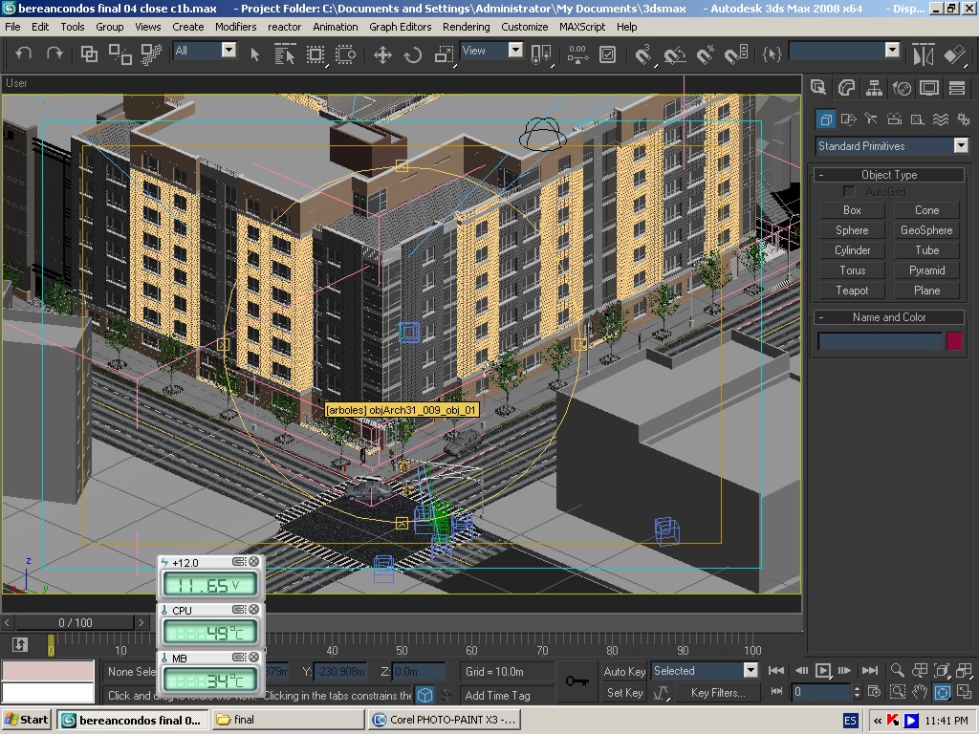The width and height of the screenshot is (979, 734).
Task: Collapse the Object Type rollout
Action: coord(888,175)
